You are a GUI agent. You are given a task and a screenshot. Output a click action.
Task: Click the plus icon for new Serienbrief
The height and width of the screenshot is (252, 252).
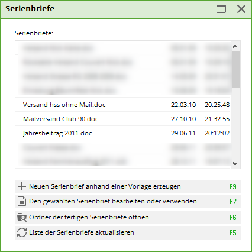tap(22, 186)
